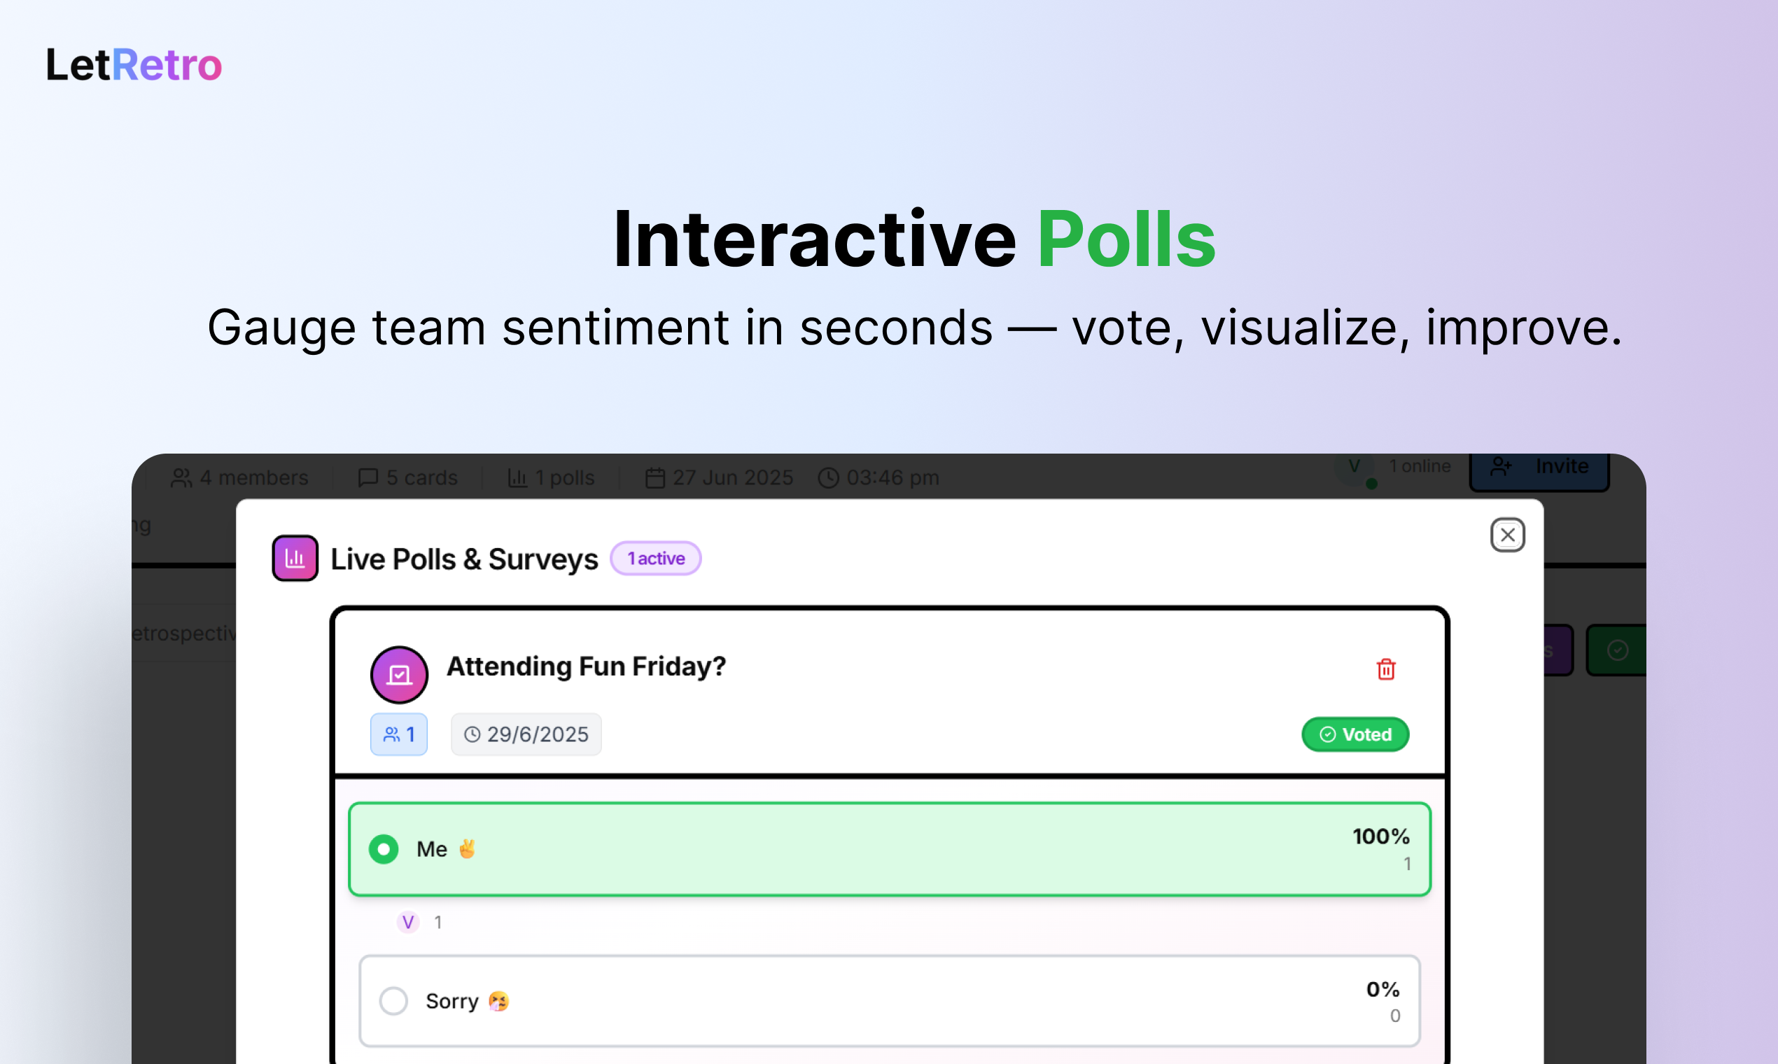Click the Live Polls chart icon
The image size is (1778, 1064).
295,558
